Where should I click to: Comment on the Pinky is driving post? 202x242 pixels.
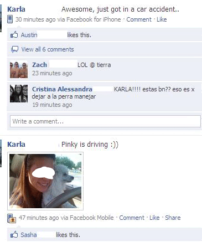(132, 218)
